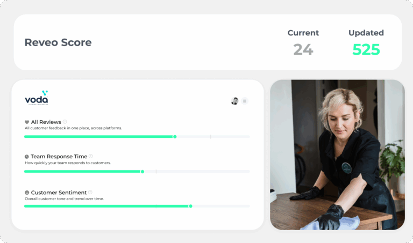Open the hamburger menu button
Viewport: 413px width, 243px height.
click(x=245, y=101)
